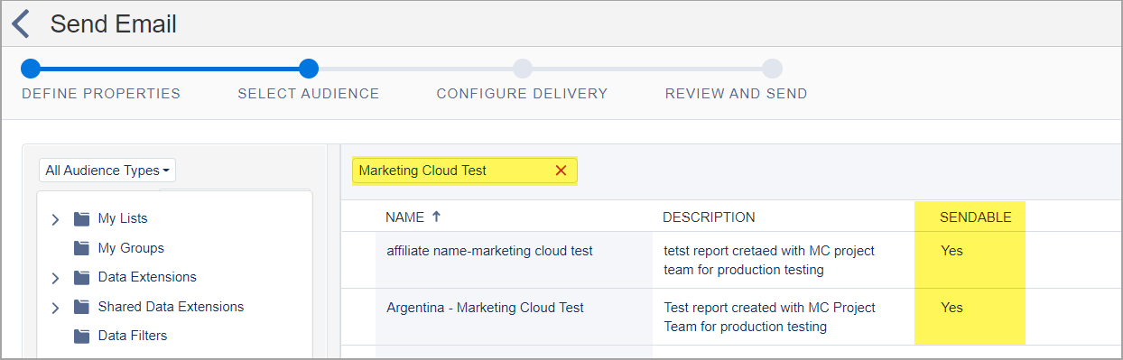Viewport: 1123px width, 360px height.
Task: Click the Select Audience step circle
Action: 309,69
